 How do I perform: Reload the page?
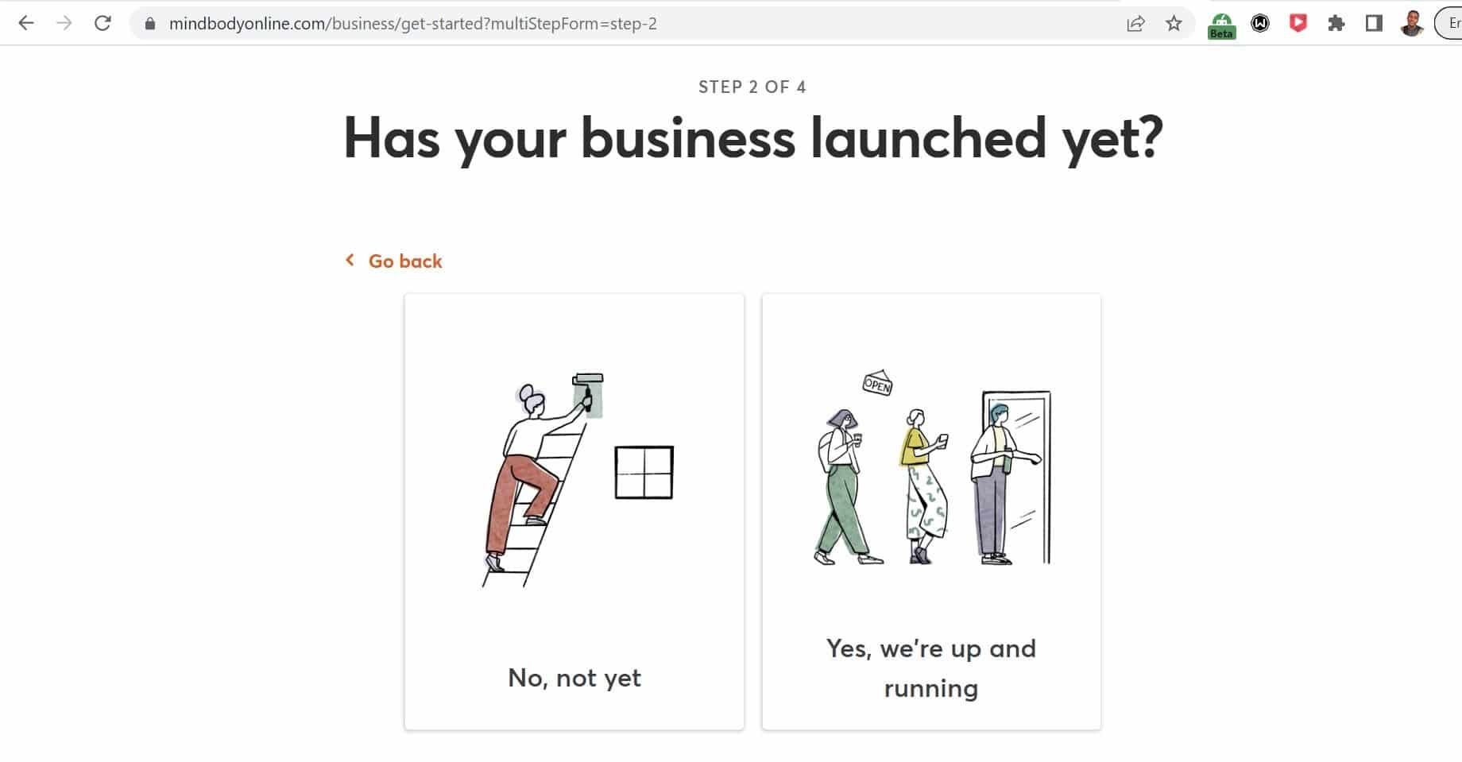pos(102,24)
